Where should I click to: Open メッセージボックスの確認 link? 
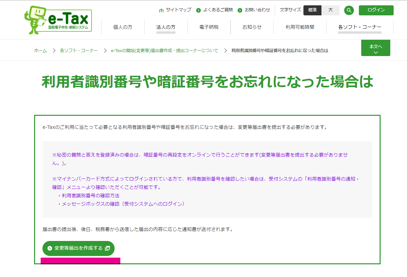click(123, 204)
